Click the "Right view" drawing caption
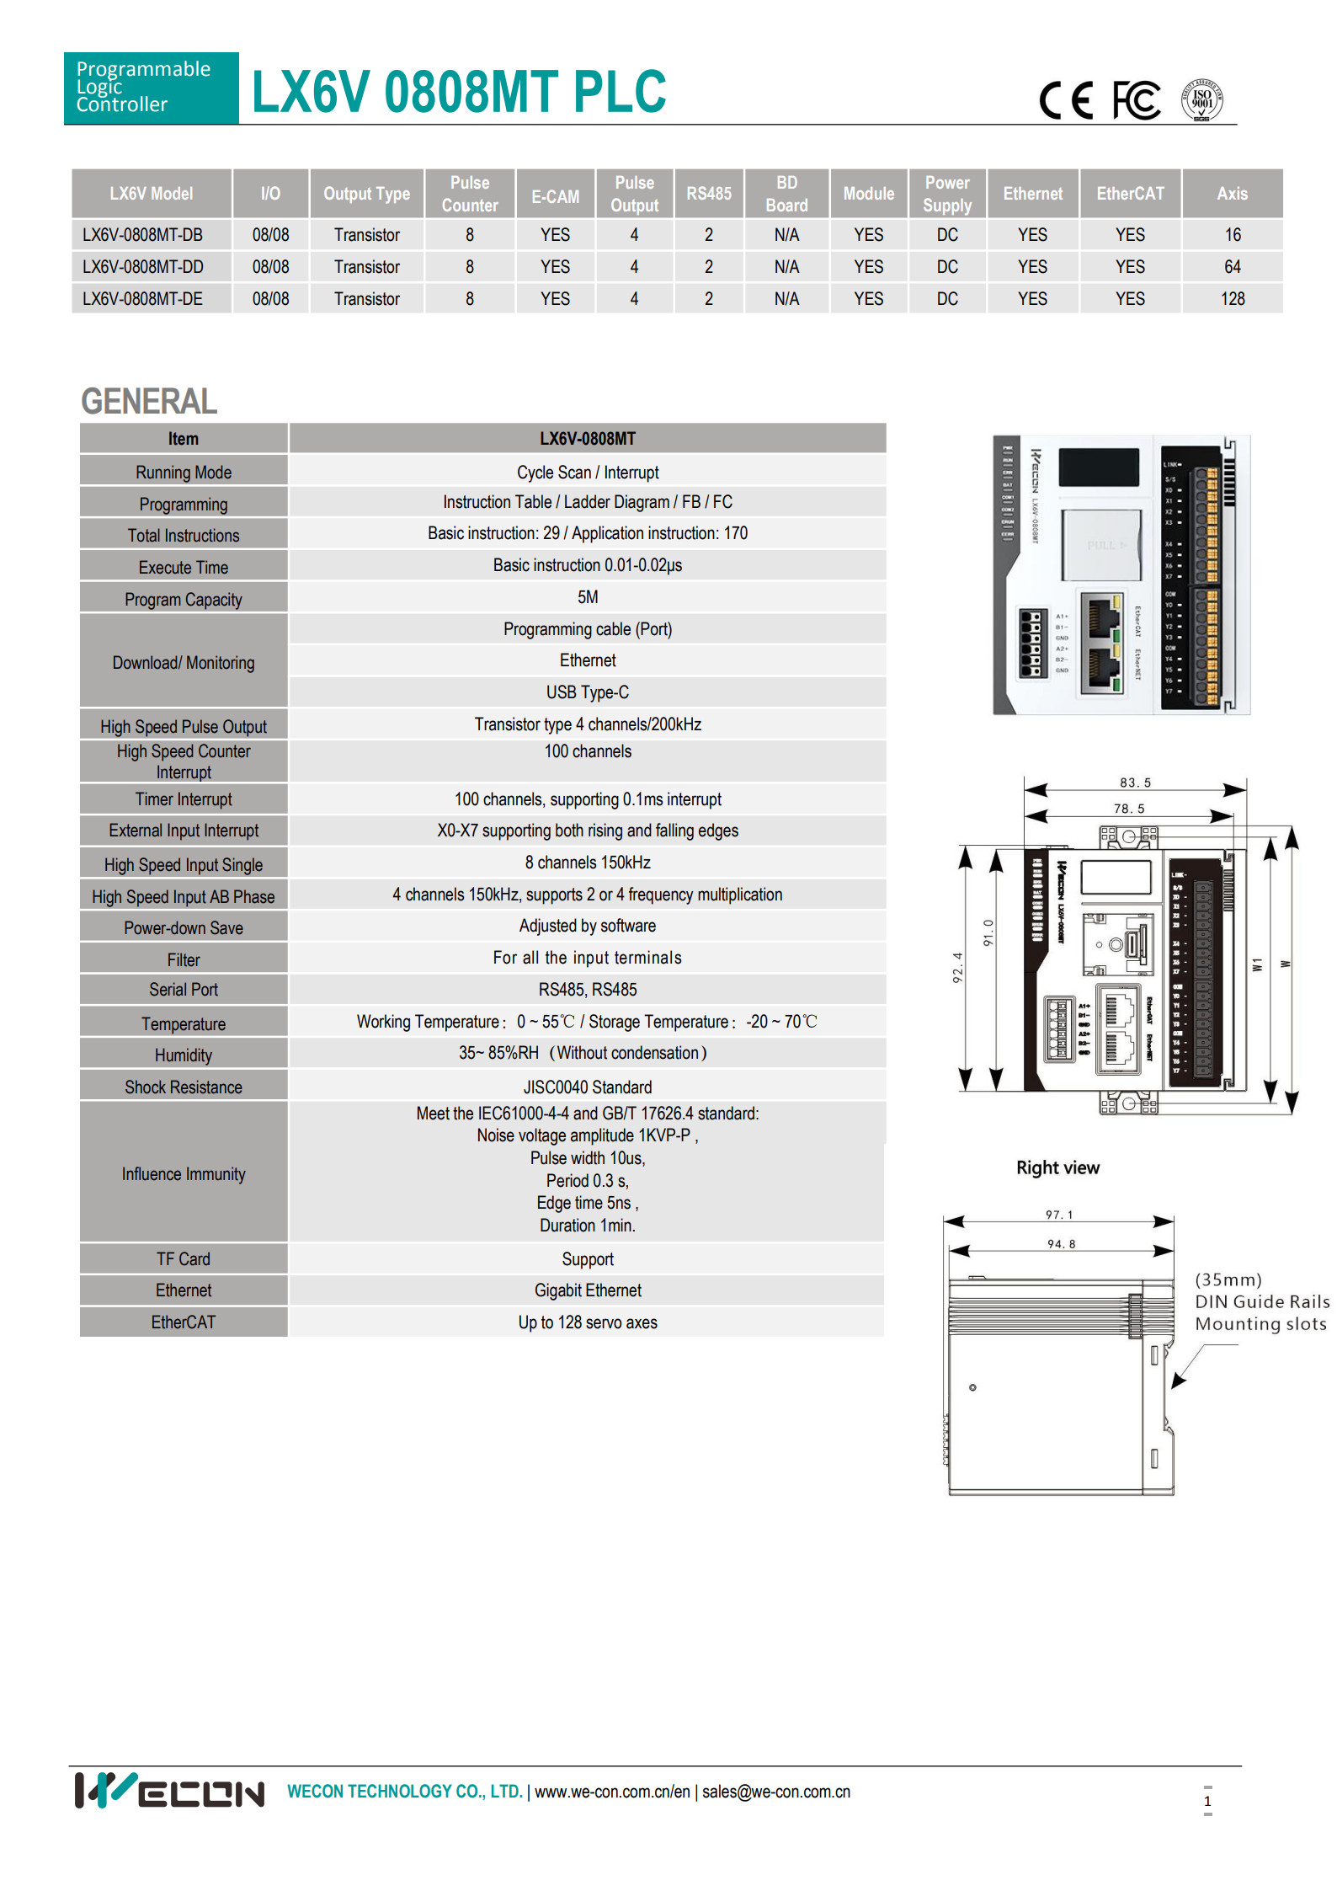1337x1891 pixels. [x=1057, y=1167]
